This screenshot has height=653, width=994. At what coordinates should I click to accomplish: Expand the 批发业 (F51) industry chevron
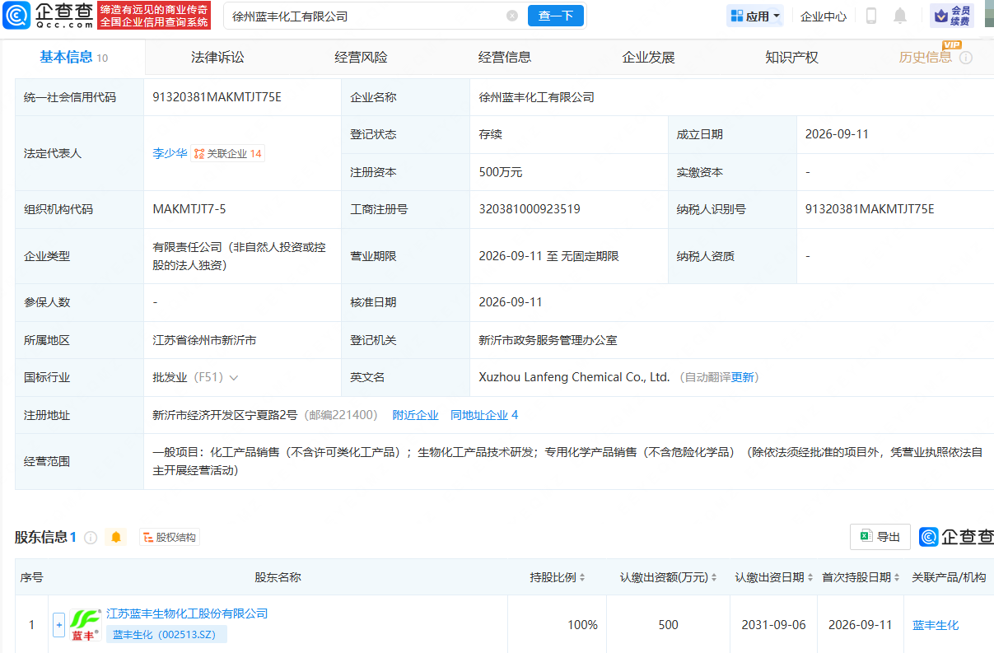coord(234,377)
